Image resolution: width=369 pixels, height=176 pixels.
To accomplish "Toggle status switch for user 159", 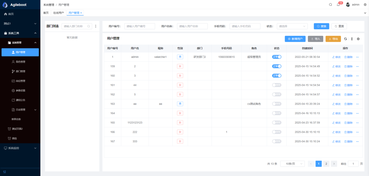I will 276,66.
